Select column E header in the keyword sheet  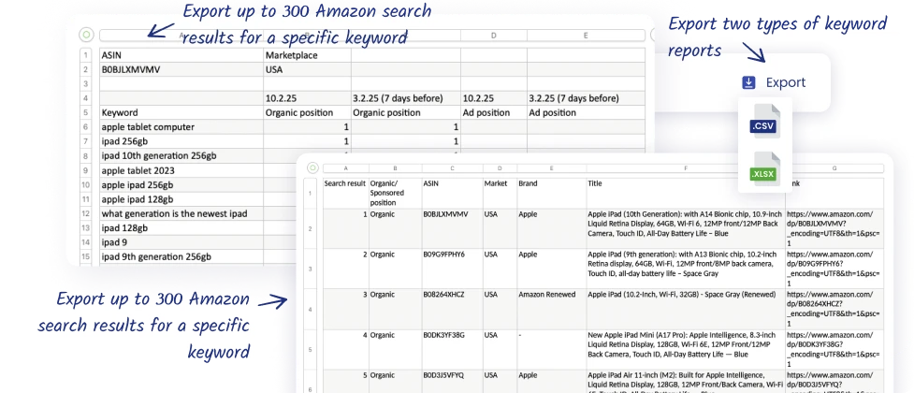click(585, 36)
